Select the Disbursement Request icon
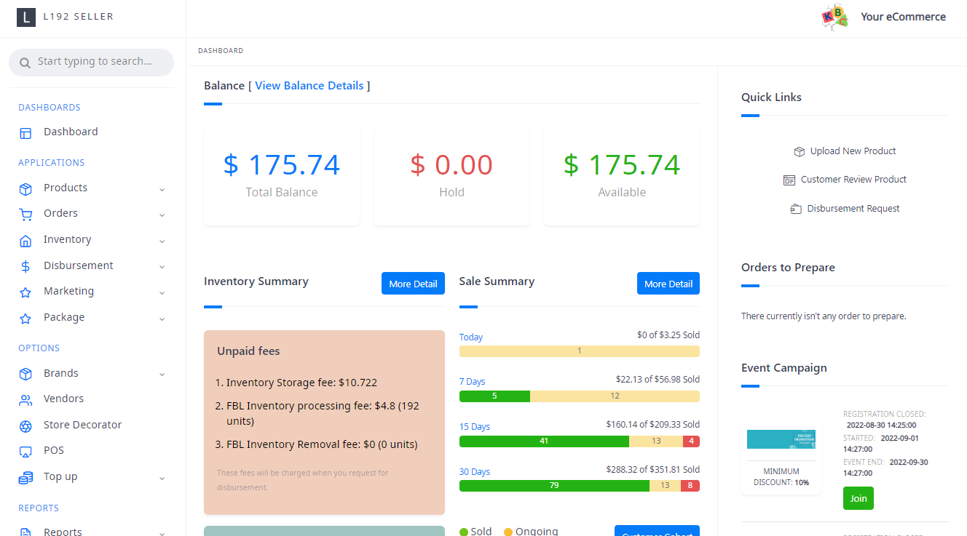Image resolution: width=967 pixels, height=536 pixels. tap(795, 208)
